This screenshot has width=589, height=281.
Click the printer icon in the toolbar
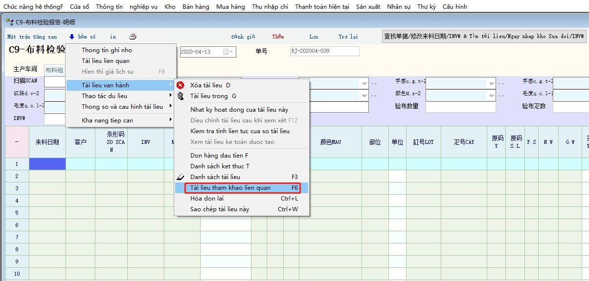coord(133,37)
